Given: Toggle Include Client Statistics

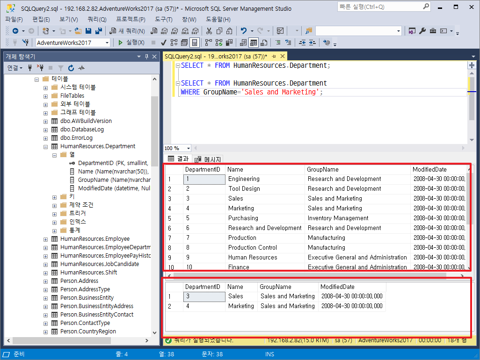Looking at the screenshot, I should click(229, 43).
